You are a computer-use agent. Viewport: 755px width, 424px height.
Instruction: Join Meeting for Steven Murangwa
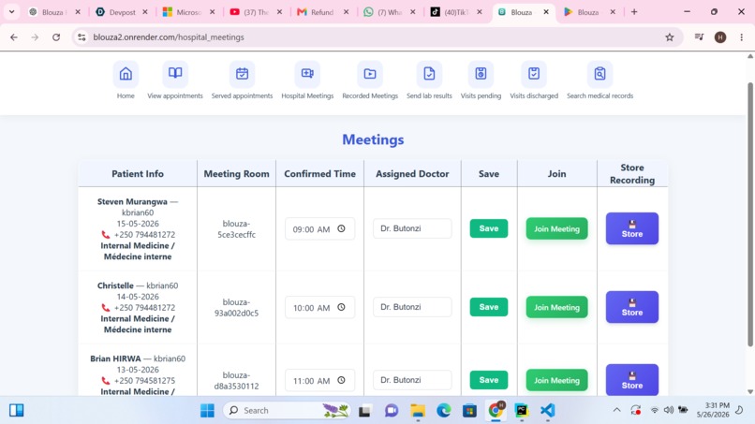(x=556, y=228)
